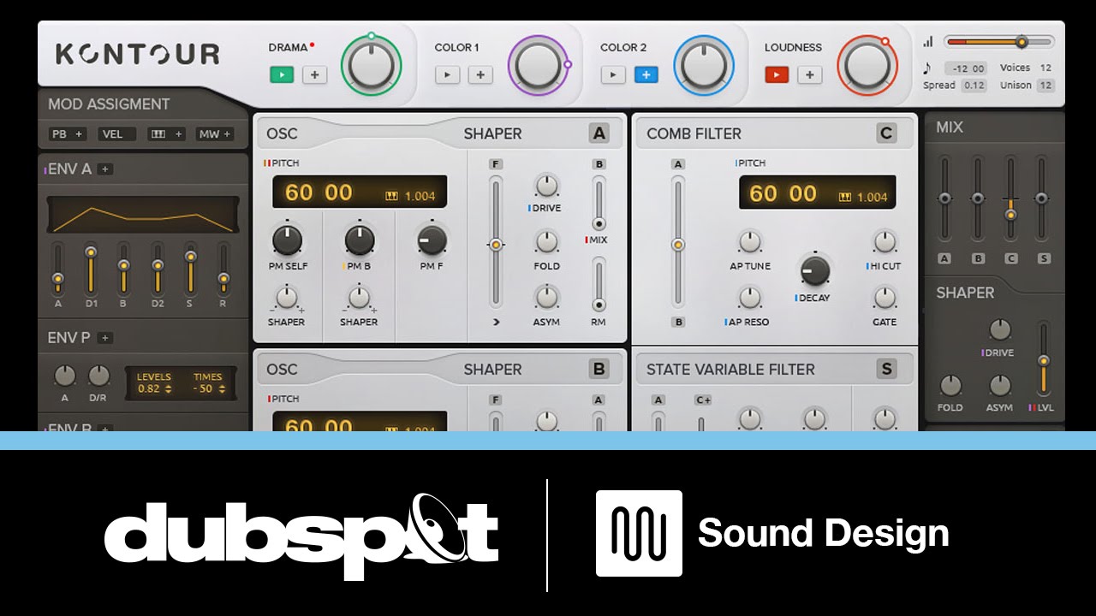Viewport: 1096px width, 616px height.
Task: Click the ENV P knob labeled A
Action: click(x=64, y=376)
